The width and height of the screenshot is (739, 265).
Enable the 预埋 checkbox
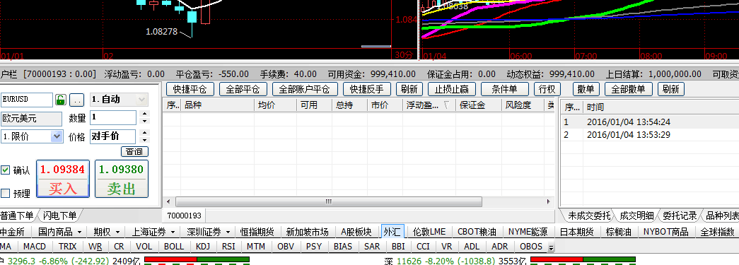(5, 193)
